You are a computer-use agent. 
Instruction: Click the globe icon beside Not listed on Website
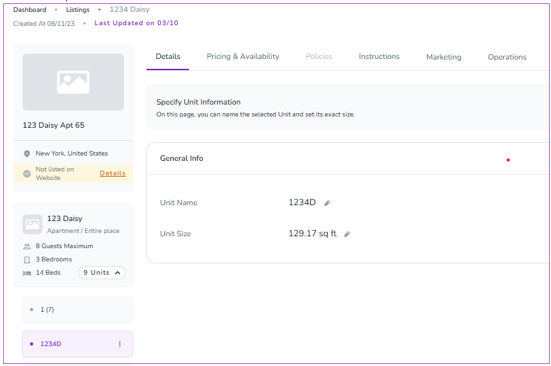click(27, 174)
